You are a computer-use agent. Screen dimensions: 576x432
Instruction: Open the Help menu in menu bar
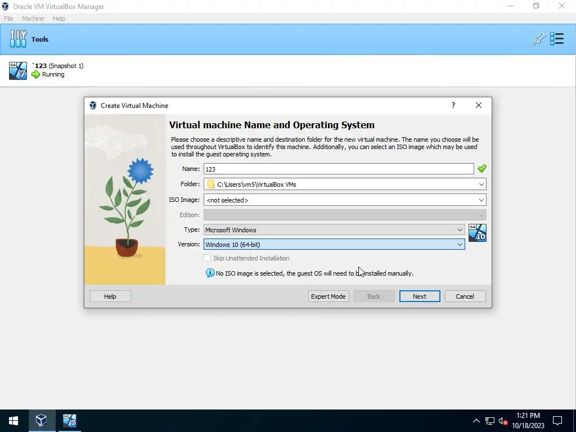pyautogui.click(x=58, y=19)
